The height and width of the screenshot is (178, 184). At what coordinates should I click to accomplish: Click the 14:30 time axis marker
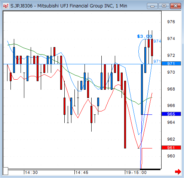click(x=31, y=172)
